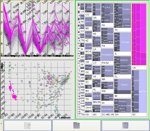Select the Pittsburgh cell in the PA group
150x131 pixels.
click(110, 34)
